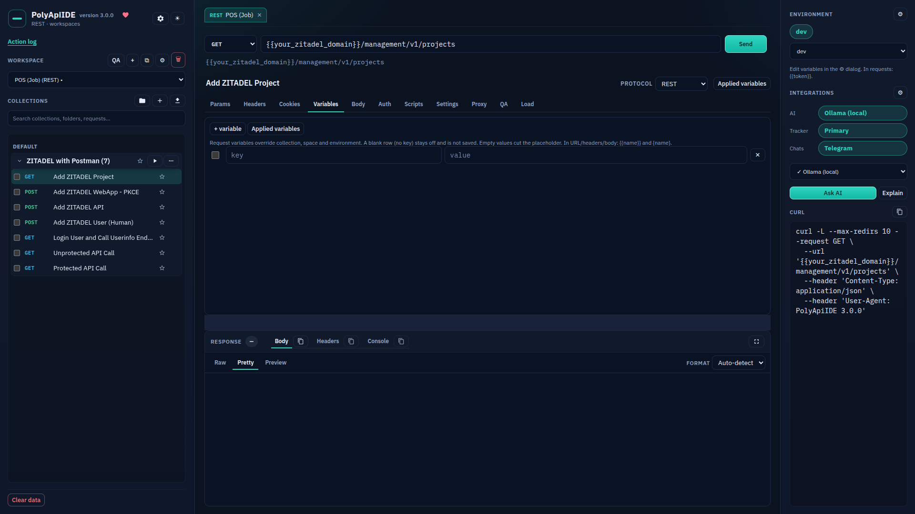Add a new workspace with plus icon
Screen dimensions: 915x514
[132, 60]
